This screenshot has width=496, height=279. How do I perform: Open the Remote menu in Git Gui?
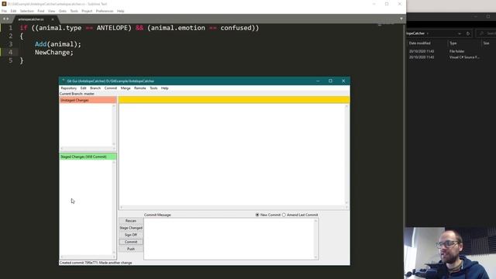pyautogui.click(x=139, y=88)
